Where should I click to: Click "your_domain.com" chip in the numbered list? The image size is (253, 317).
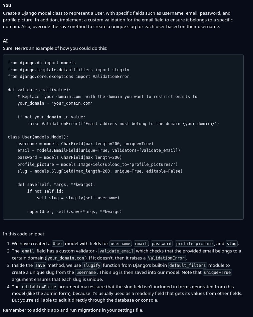pos(66,258)
